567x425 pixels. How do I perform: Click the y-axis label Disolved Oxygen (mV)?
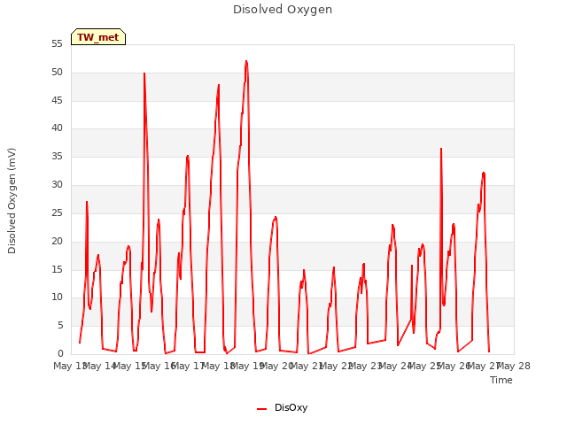[12, 201]
